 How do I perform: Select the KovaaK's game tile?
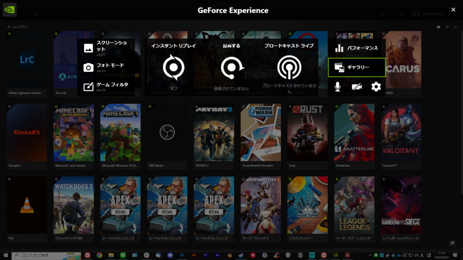[x=27, y=136]
